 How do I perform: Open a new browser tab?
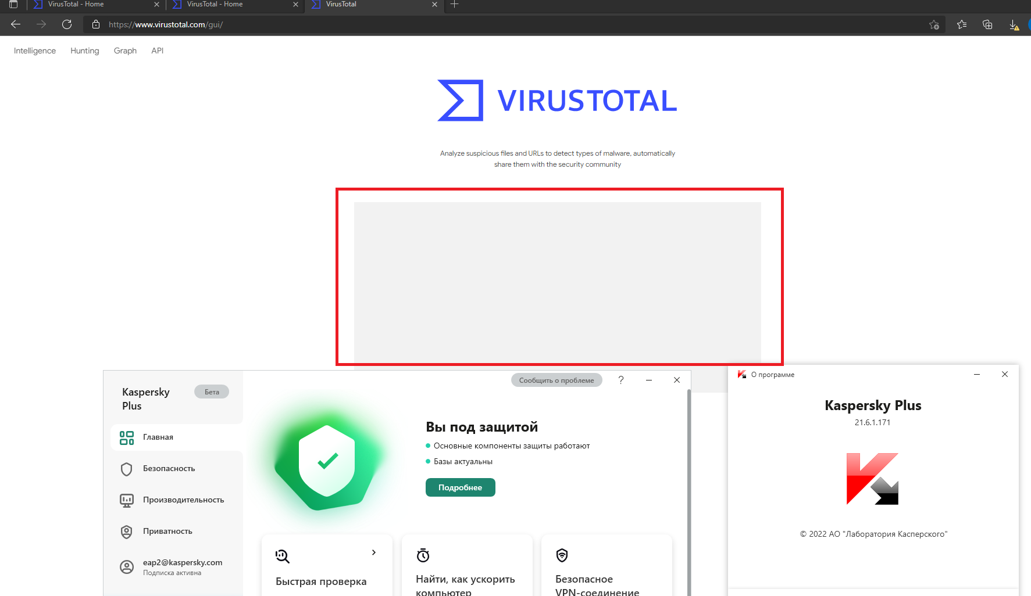pos(455,5)
